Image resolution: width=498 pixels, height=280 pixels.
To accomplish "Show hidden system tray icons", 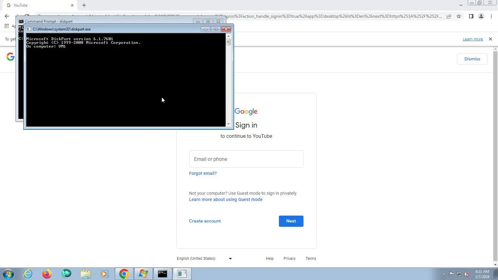I will pos(444,274).
